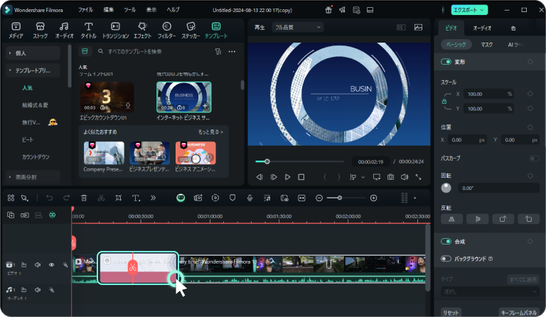Open the File (ファイル) menu
Image resolution: width=546 pixels, height=317 pixels.
(x=85, y=10)
